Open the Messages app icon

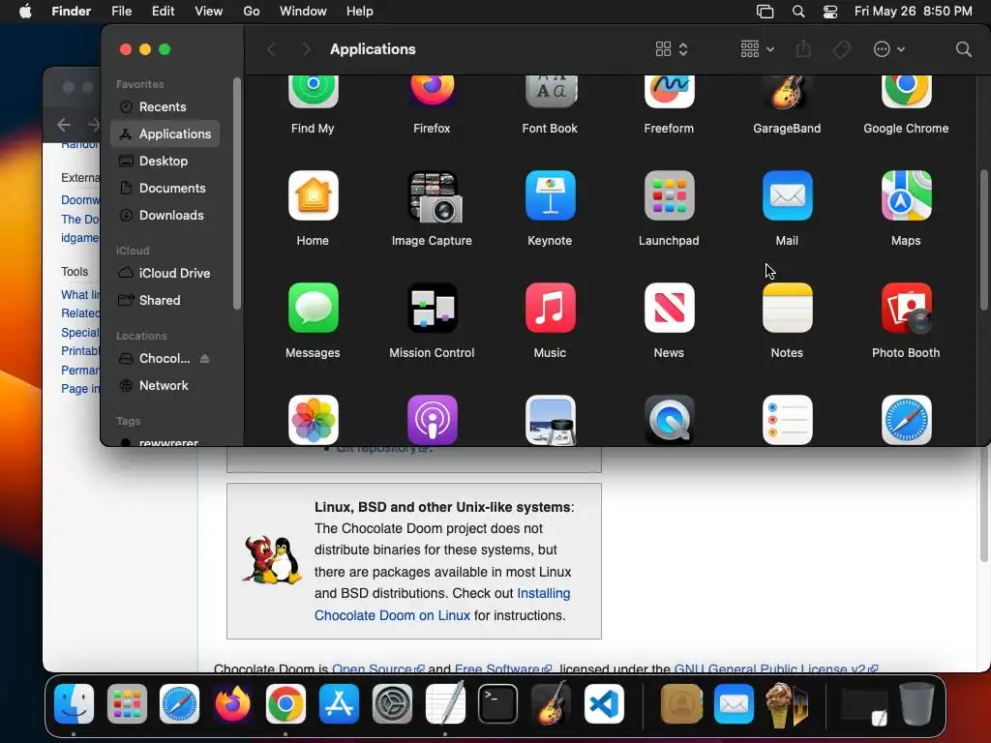pyautogui.click(x=313, y=308)
